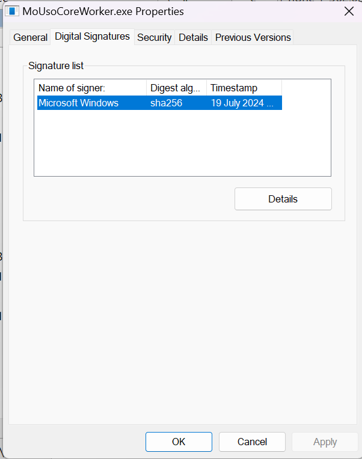
Task: Click the Timestamp column header
Action: click(244, 88)
